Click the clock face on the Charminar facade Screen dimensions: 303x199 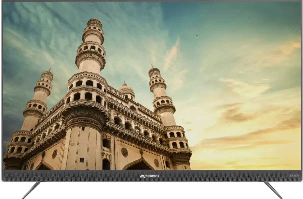138,131
